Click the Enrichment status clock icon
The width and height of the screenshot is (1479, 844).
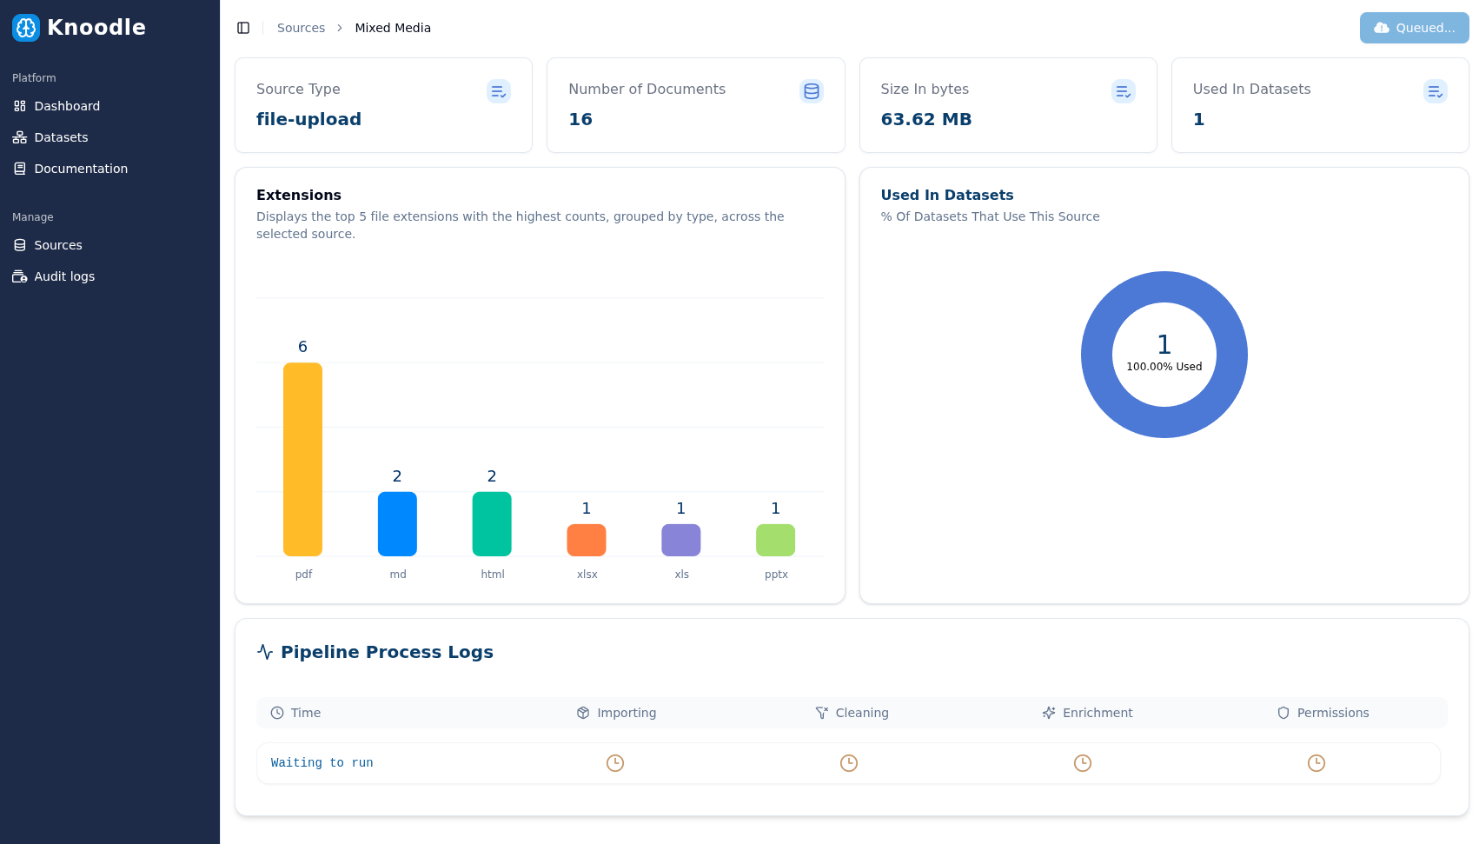coord(1082,763)
